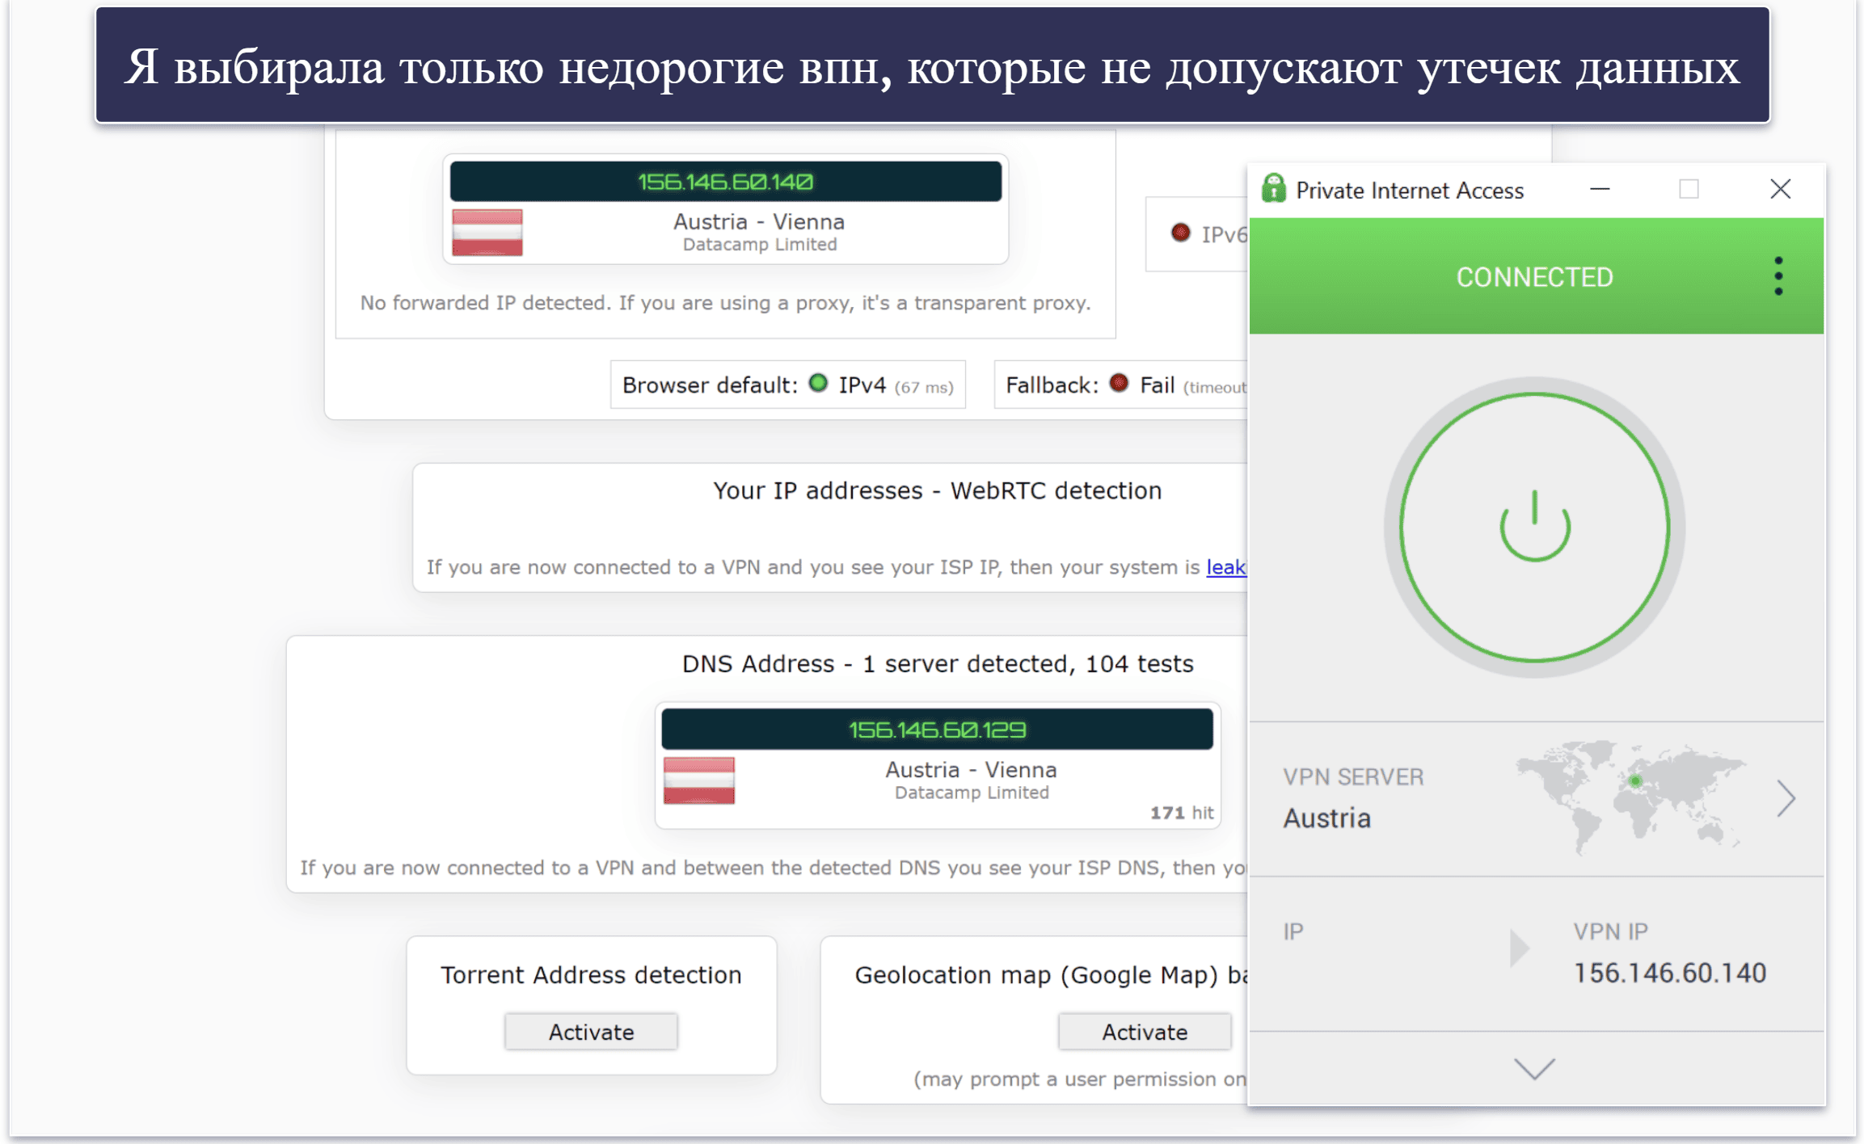The width and height of the screenshot is (1864, 1144).
Task: Click the VPN IP 156.146.60.140 value
Action: point(1669,973)
